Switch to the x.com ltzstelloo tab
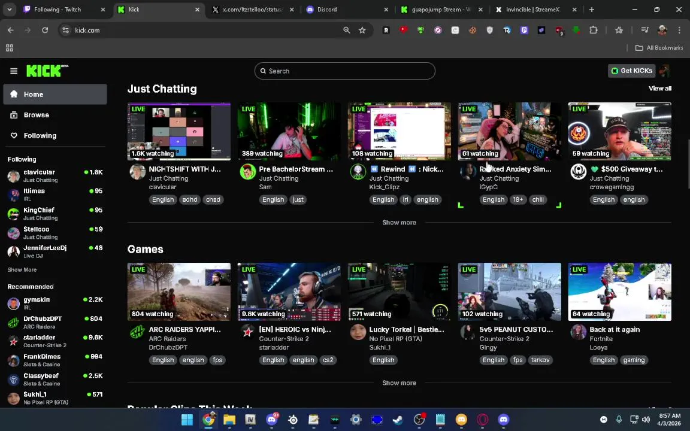The width and height of the screenshot is (690, 431). click(253, 9)
